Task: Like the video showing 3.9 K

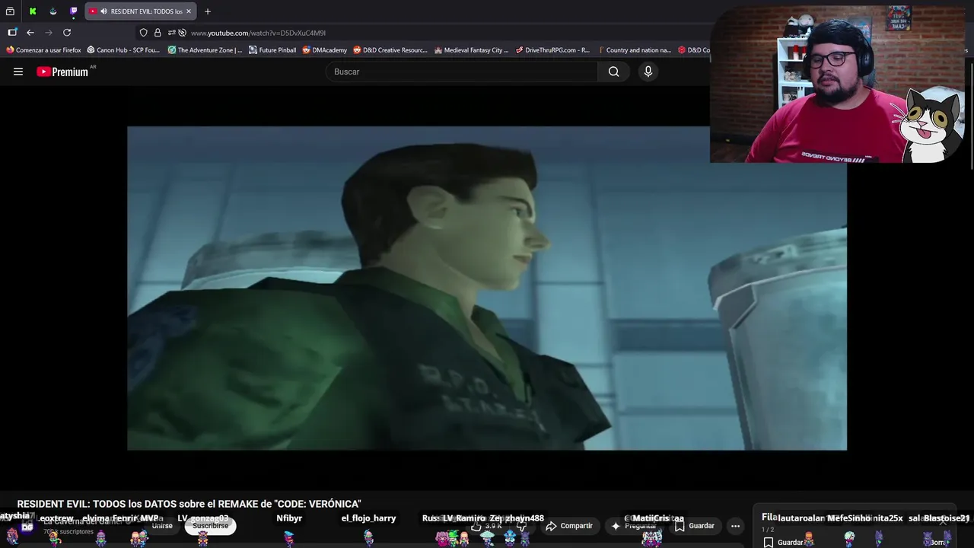Action: coord(488,526)
